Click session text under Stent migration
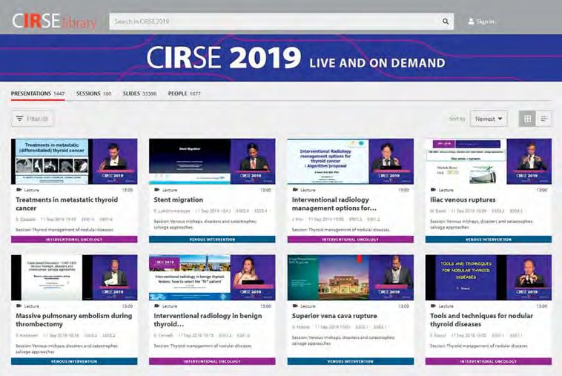562x376 pixels. tap(205, 225)
